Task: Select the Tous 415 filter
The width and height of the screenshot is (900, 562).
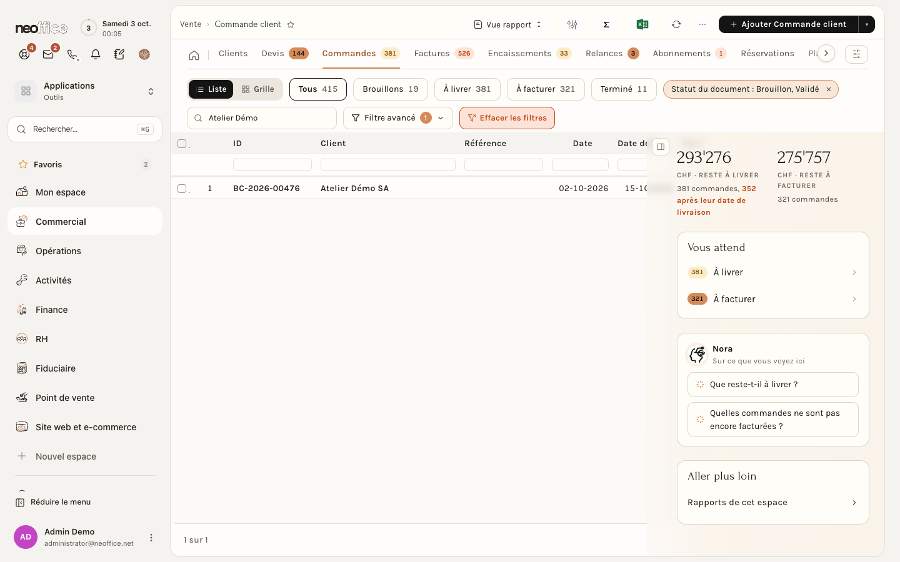Action: click(x=318, y=89)
